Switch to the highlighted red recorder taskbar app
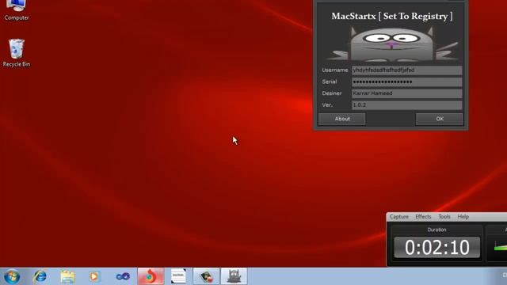 [x=151, y=276]
